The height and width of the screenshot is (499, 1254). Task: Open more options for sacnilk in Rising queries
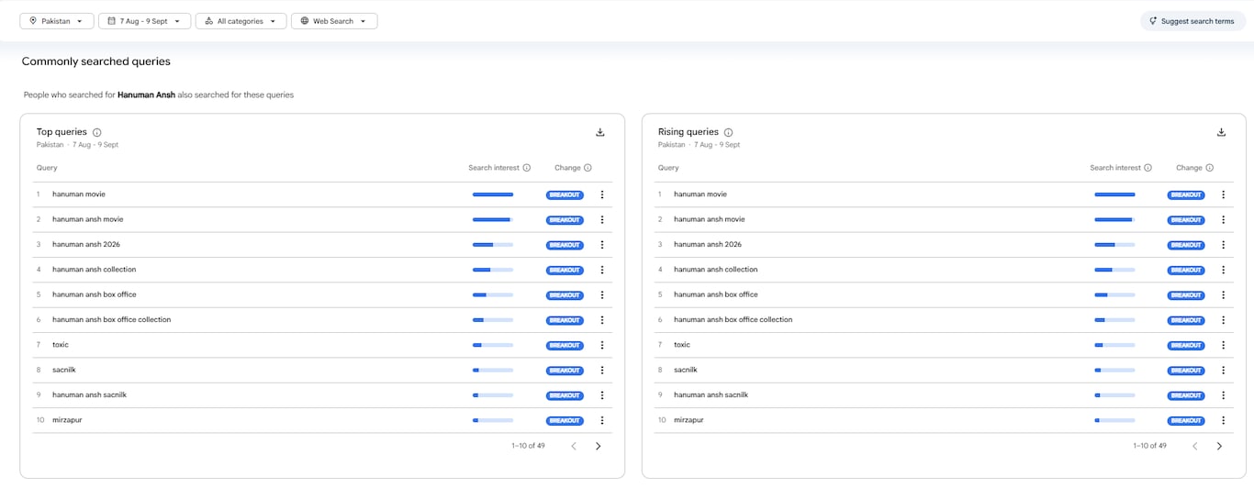(x=1223, y=371)
